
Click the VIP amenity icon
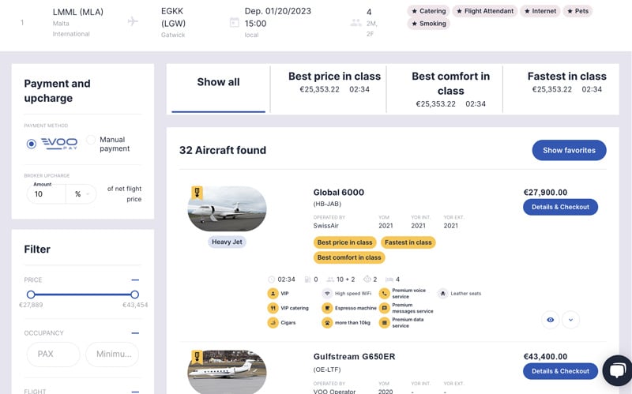273,294
